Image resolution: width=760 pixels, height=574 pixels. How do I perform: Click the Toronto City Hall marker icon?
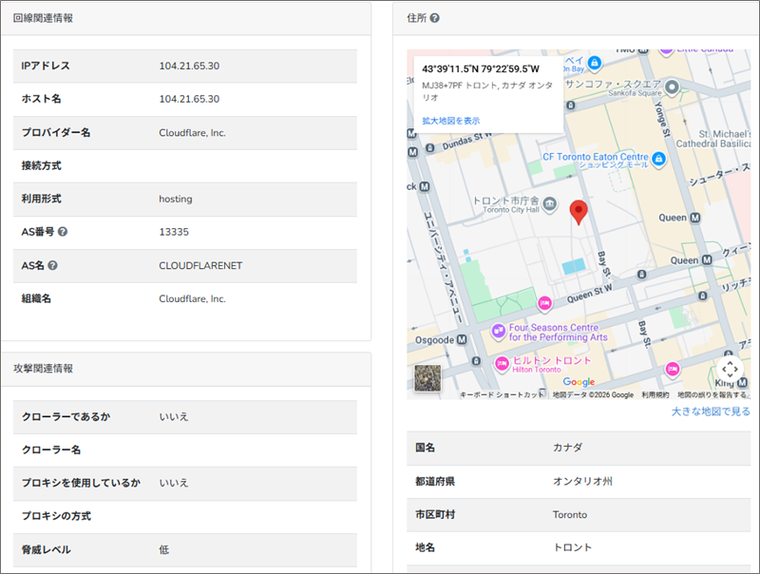(x=550, y=205)
